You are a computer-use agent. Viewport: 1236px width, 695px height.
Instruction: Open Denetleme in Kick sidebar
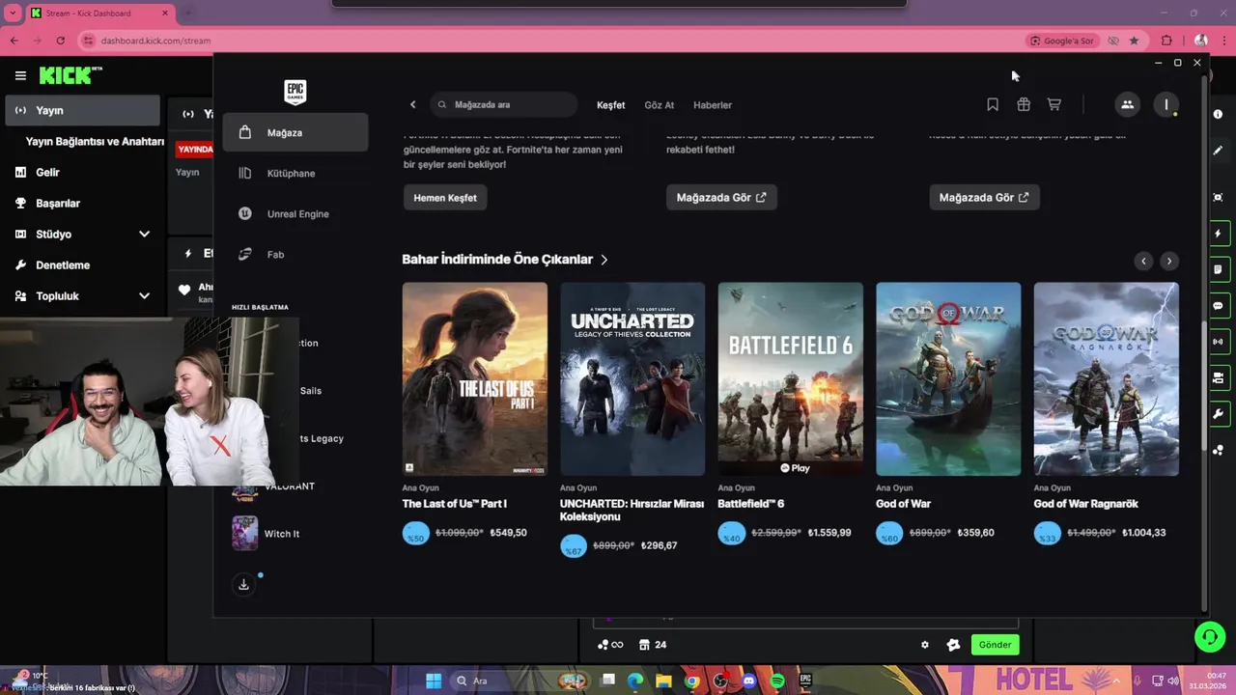tap(82, 264)
